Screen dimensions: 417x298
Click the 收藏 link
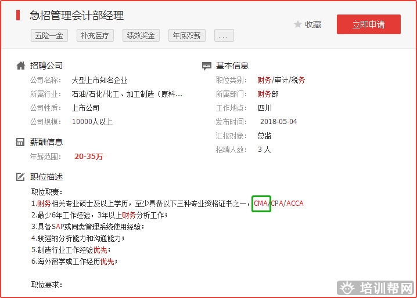click(313, 24)
